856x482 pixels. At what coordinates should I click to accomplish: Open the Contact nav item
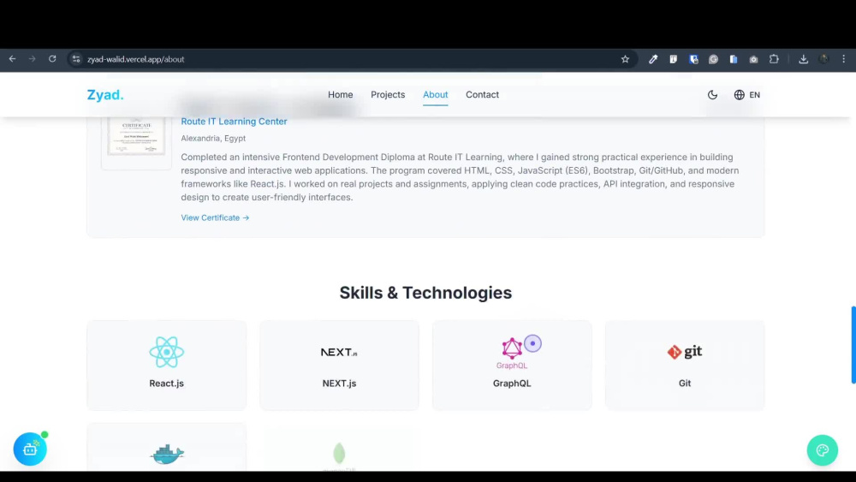482,94
